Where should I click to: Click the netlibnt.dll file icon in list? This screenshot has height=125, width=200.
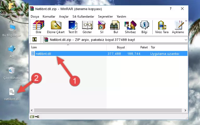[x=33, y=53]
